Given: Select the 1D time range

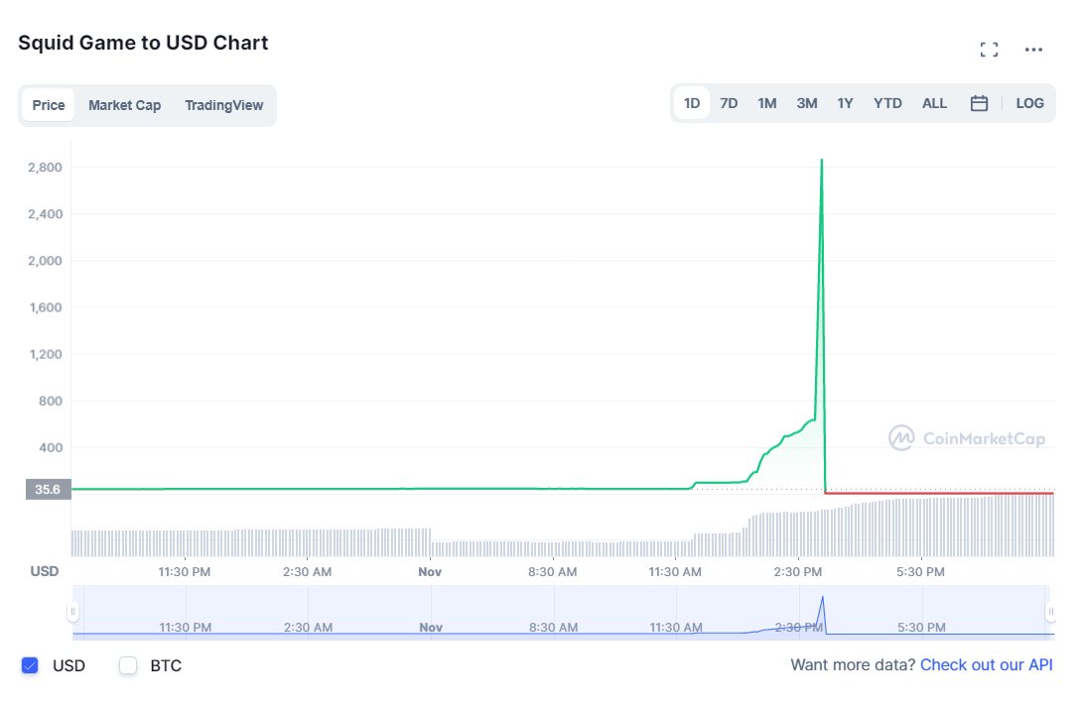Looking at the screenshot, I should [x=692, y=103].
